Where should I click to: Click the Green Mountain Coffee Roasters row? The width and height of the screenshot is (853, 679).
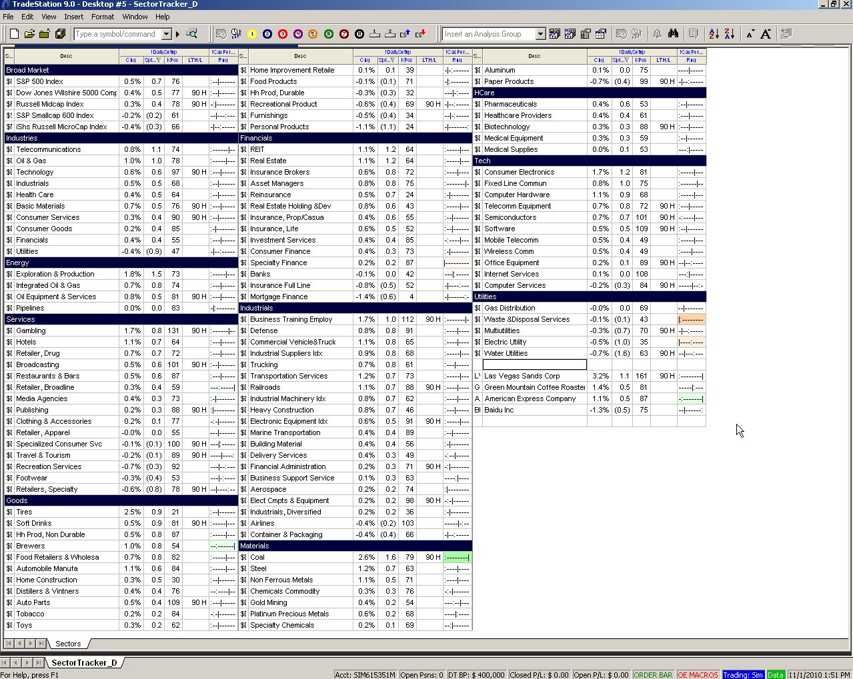coord(590,387)
